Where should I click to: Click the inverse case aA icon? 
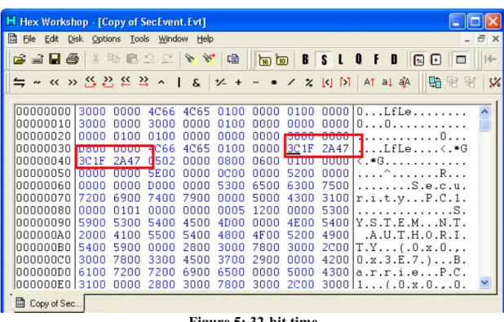coord(405,82)
